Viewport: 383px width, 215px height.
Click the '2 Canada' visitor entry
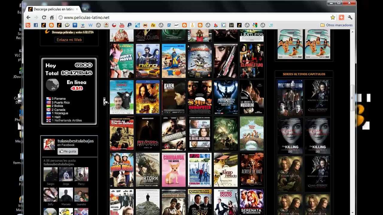pyautogui.click(x=56, y=110)
